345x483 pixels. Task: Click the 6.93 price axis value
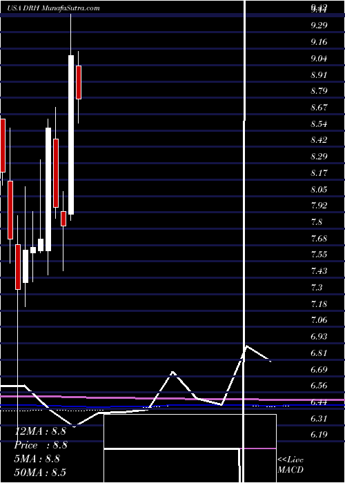coord(319,337)
